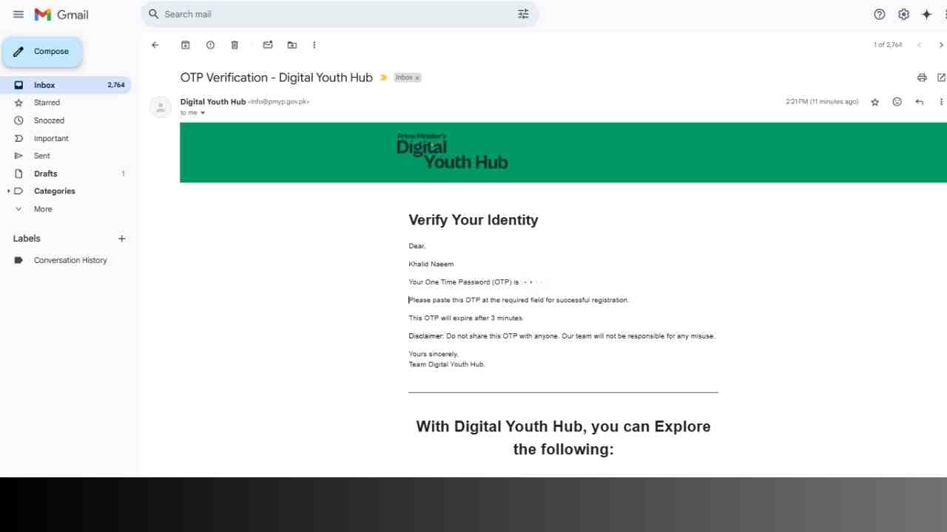Click sender name Digital Youth Hub
Viewport: 947px width, 532px height.
pos(213,102)
